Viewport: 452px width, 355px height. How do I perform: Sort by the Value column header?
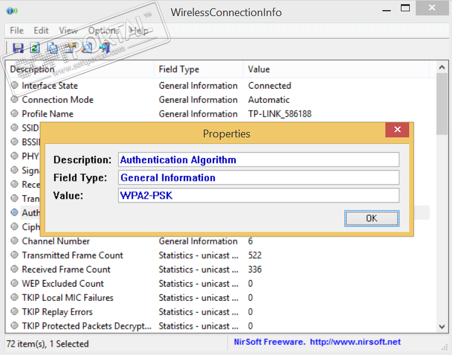point(336,69)
